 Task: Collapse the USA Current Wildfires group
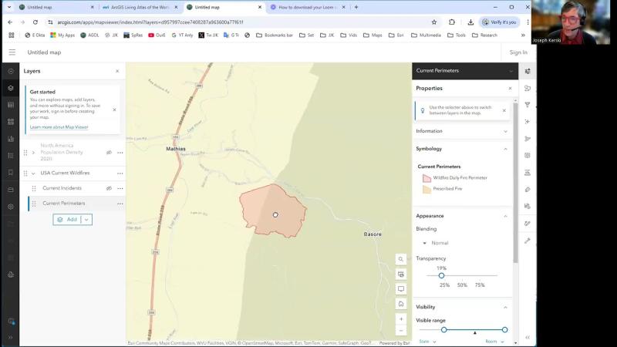coord(33,173)
